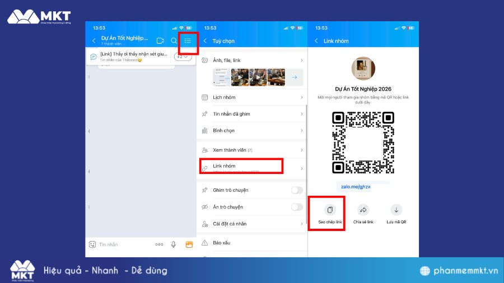Open Ảnh, file, link via its chevron
Screen dimensions: 504x283
(302, 60)
